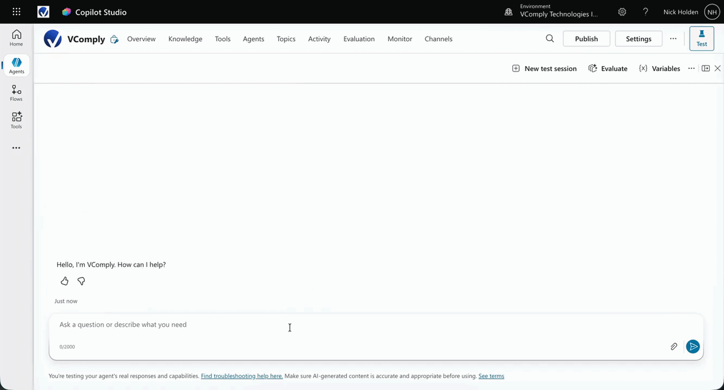
Task: Open the app launcher waffle menu
Action: click(x=16, y=12)
